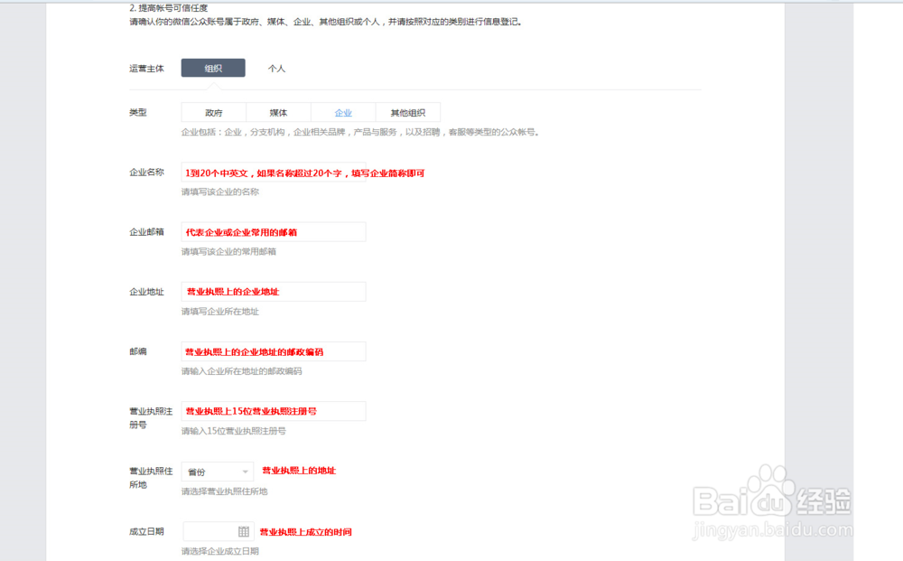Select the 媒体 account type
This screenshot has height=561, width=903.
[278, 111]
